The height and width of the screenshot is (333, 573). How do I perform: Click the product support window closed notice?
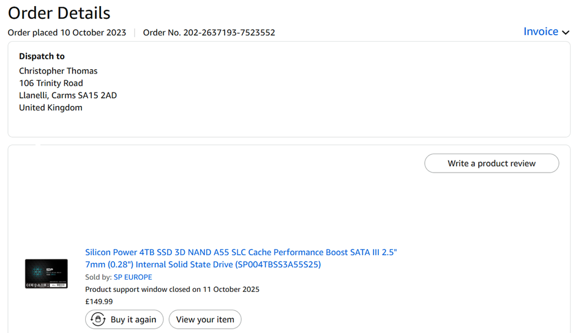point(172,290)
